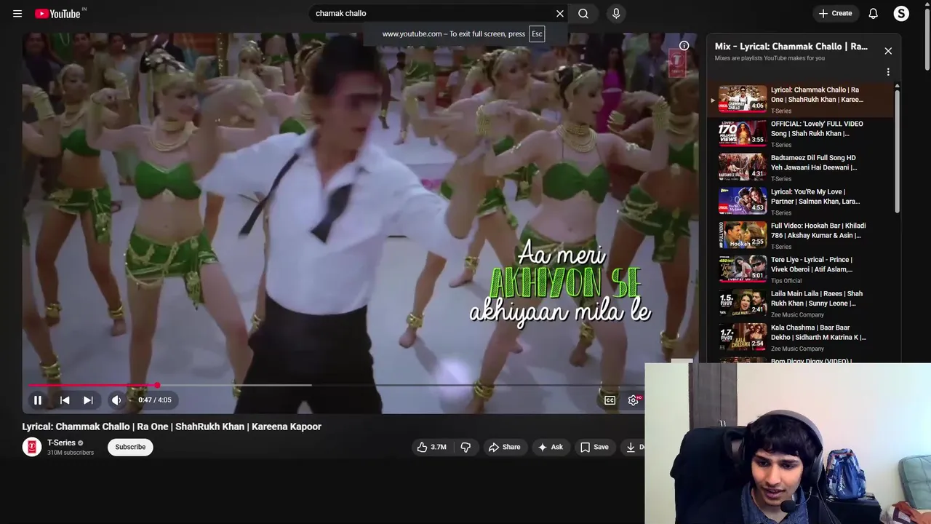The width and height of the screenshot is (931, 524).
Task: Play Full Video: Hookah Bar Khiladi 786
Action: click(x=800, y=236)
